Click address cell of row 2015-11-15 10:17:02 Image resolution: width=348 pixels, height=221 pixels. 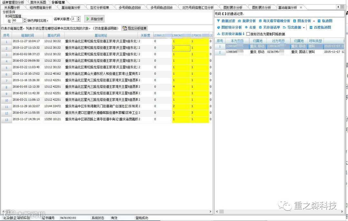(x=101, y=74)
